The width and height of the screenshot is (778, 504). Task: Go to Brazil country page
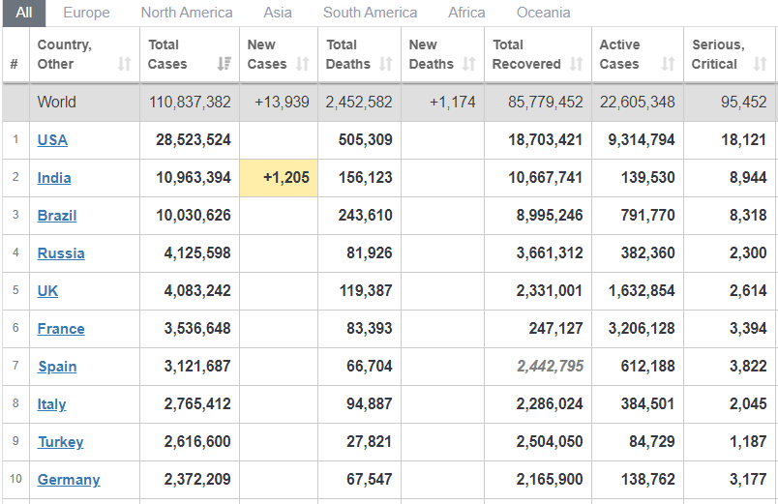tap(57, 216)
